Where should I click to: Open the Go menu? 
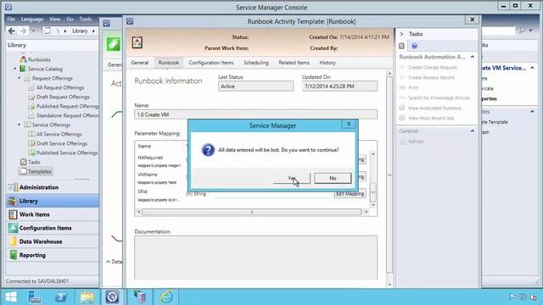pos(70,19)
